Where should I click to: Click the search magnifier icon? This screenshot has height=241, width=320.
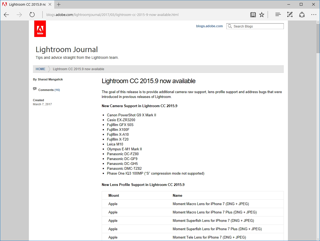click(230, 26)
